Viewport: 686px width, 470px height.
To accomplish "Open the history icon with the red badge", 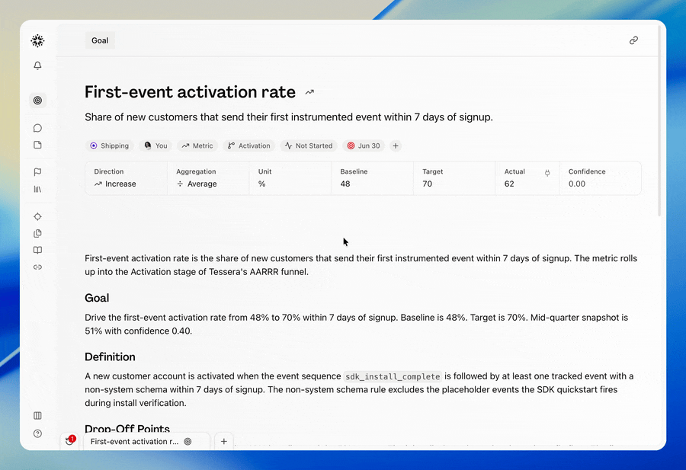I will (x=70, y=441).
